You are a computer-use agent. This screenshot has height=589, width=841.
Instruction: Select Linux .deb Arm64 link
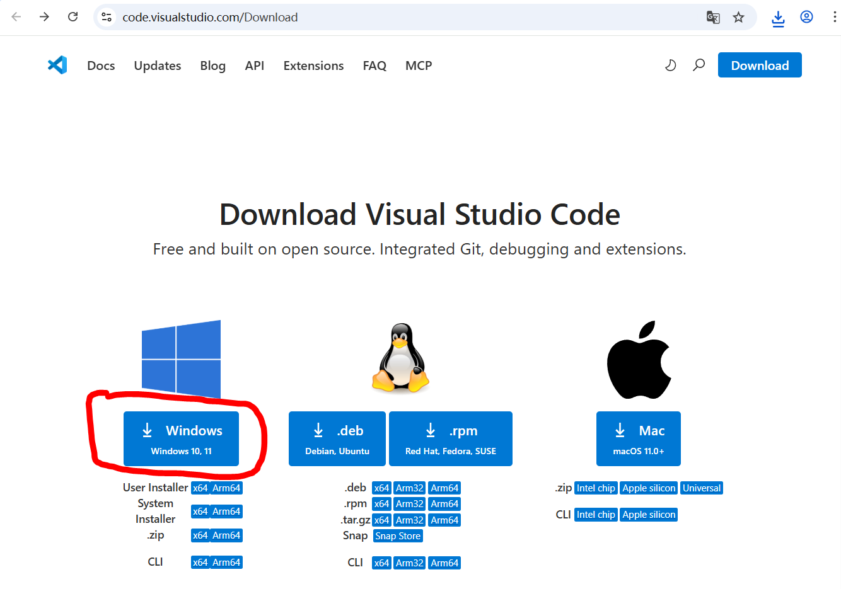pos(444,488)
